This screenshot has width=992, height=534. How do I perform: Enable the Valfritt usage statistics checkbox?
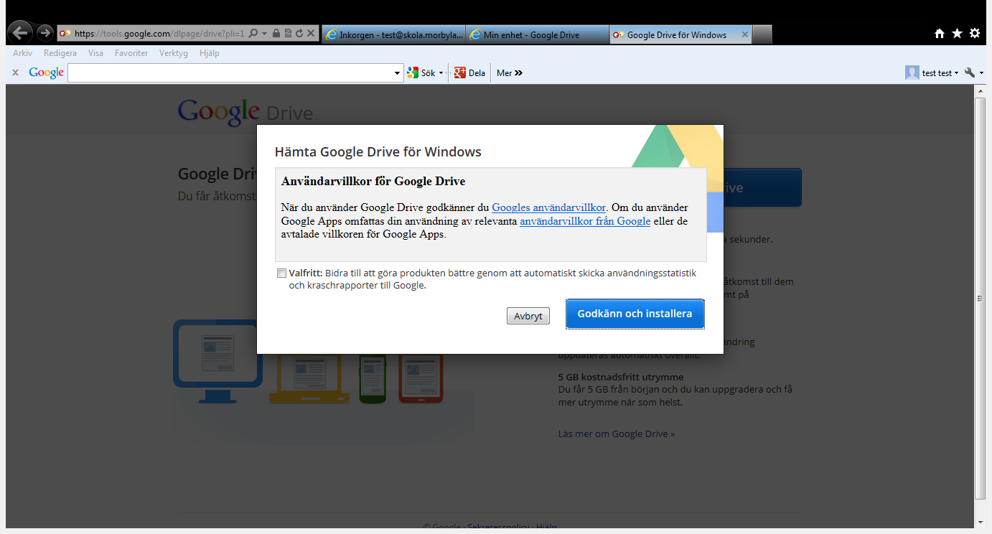281,273
